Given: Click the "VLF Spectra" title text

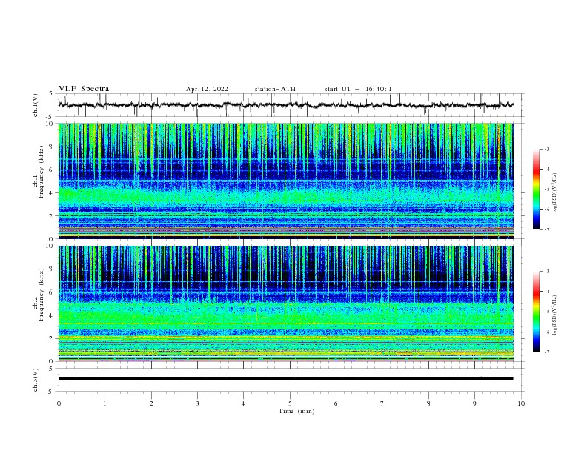Looking at the screenshot, I should [x=84, y=89].
